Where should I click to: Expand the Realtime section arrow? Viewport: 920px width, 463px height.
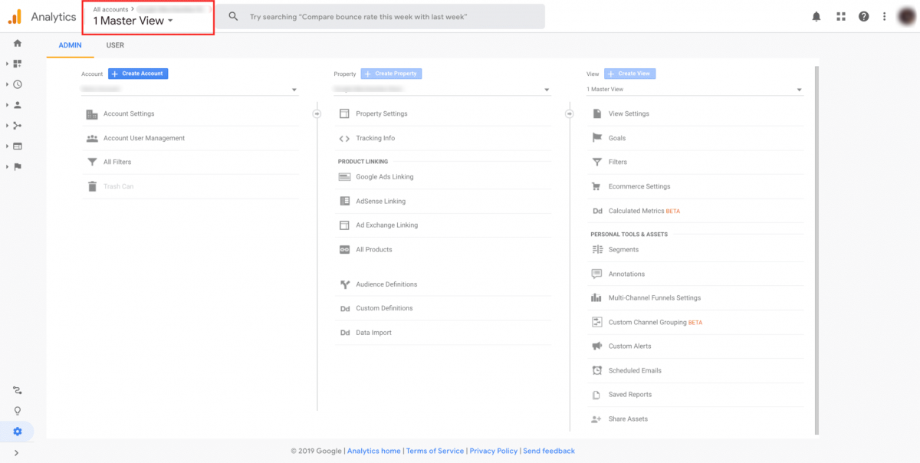pos(7,84)
